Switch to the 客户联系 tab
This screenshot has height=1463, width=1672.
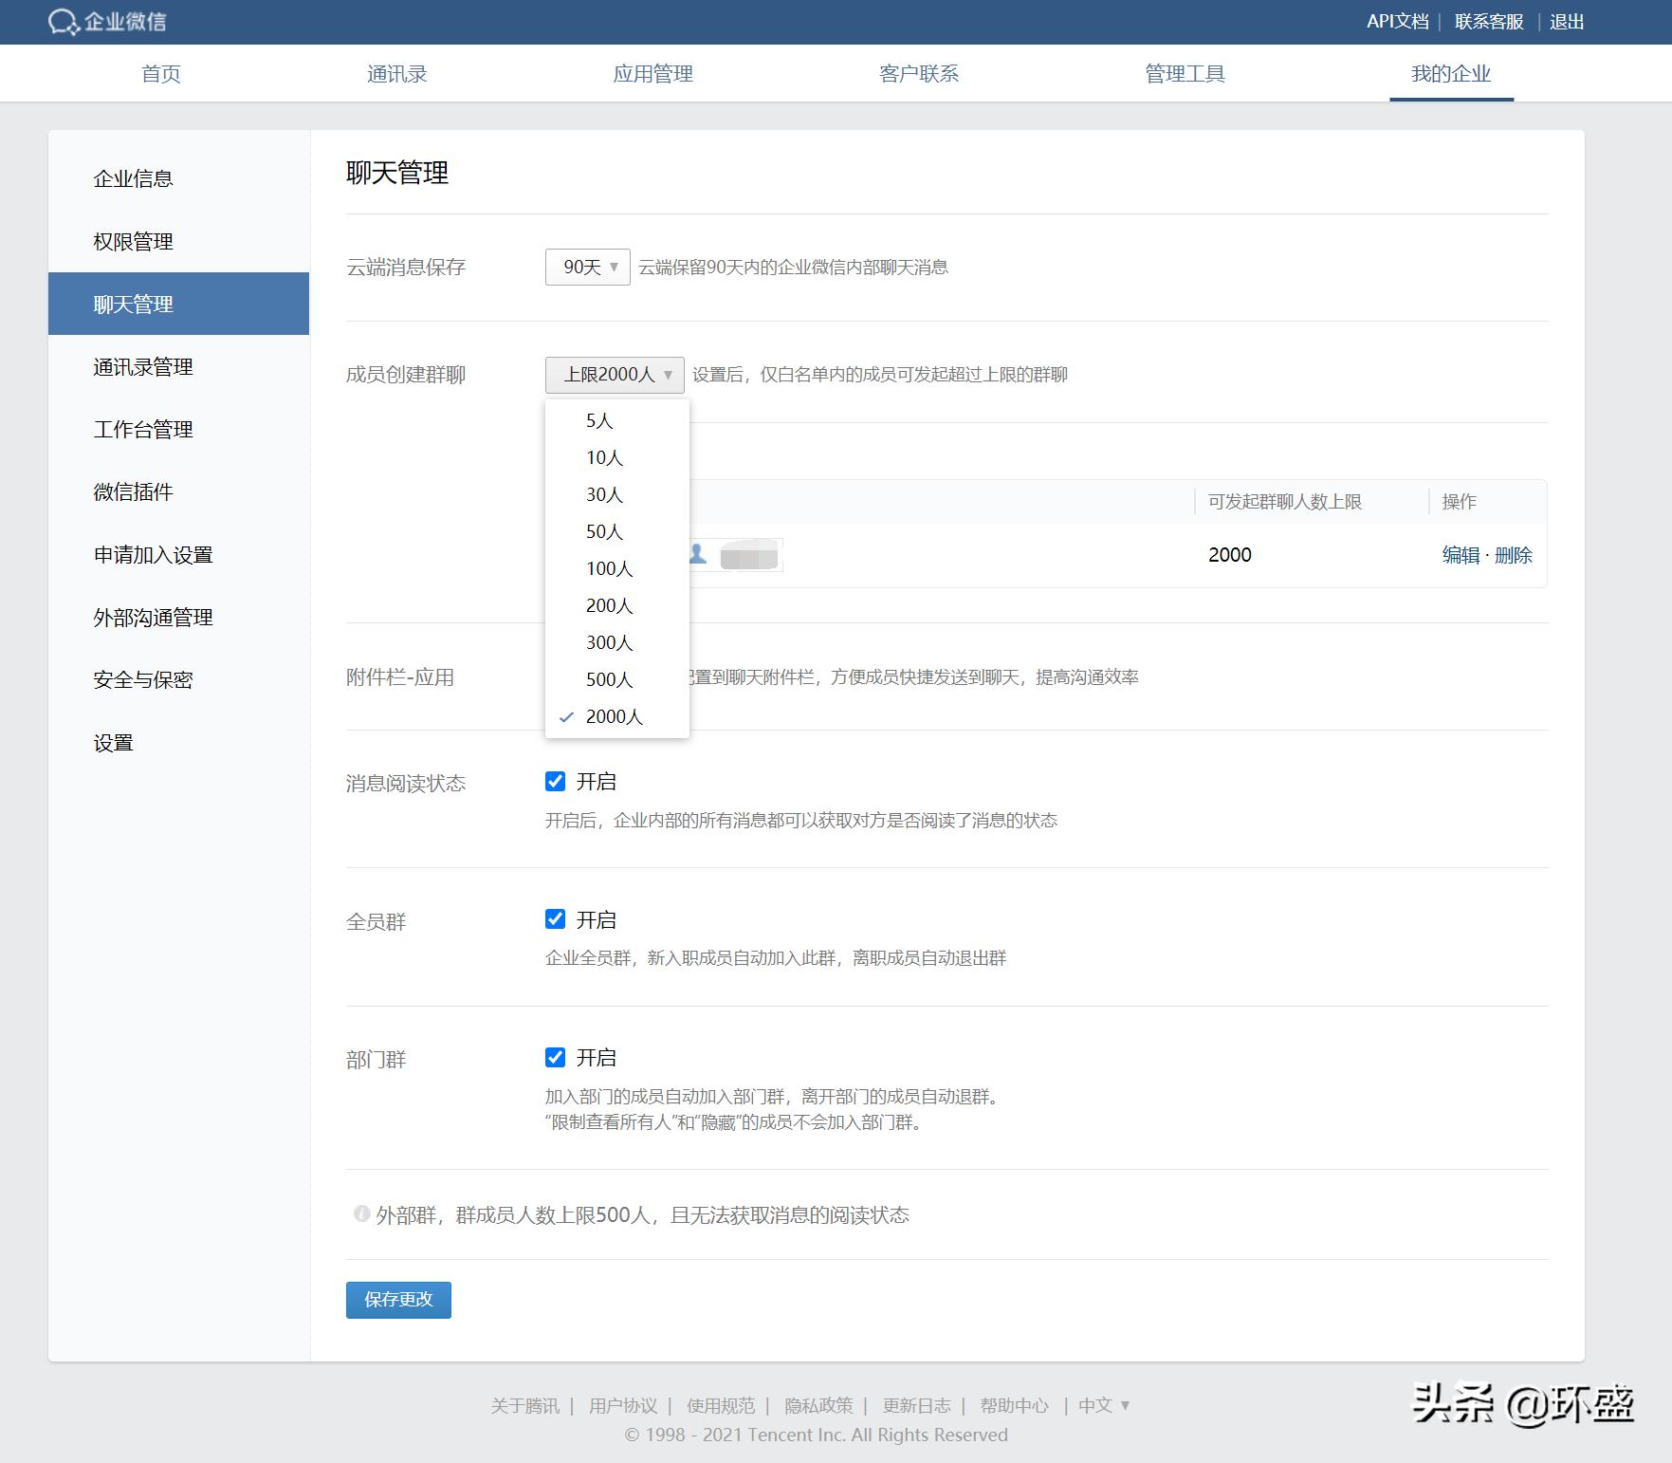[918, 73]
